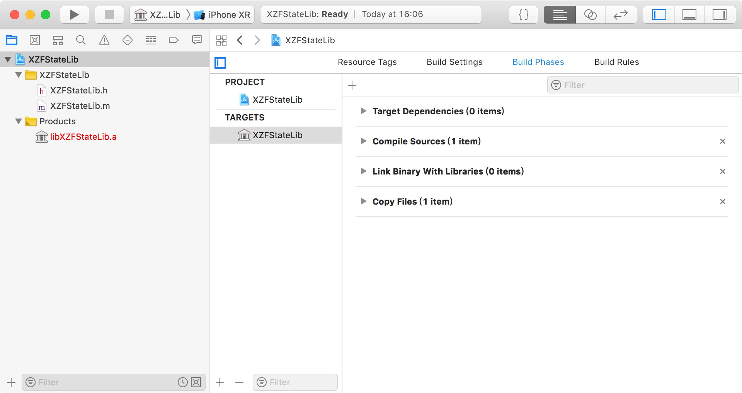Toggle the Navigator pane visibility
The width and height of the screenshot is (742, 393).
click(659, 15)
